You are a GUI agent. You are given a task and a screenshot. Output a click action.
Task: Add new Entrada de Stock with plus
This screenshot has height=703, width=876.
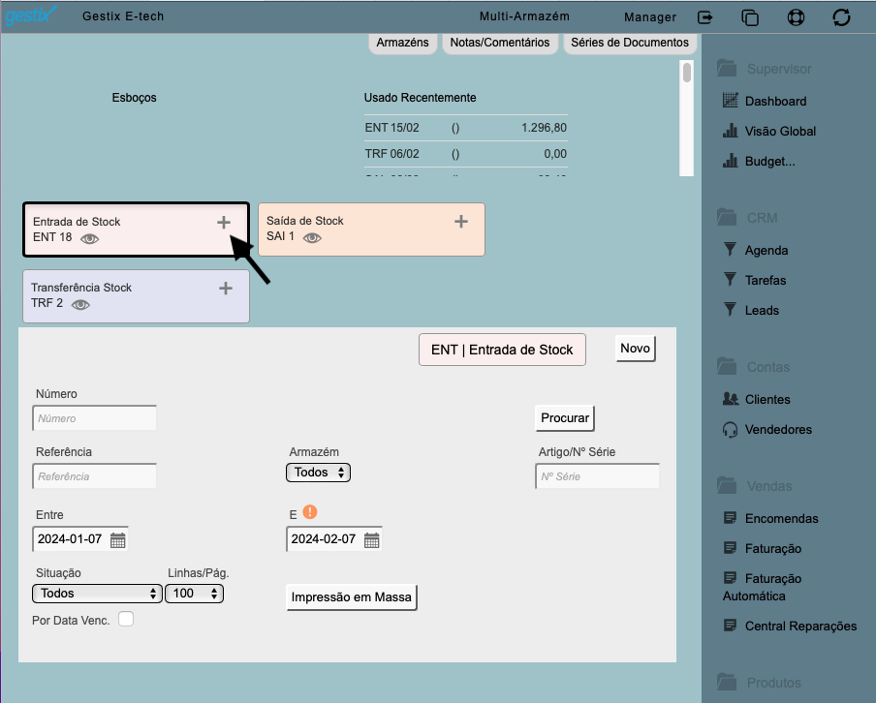click(x=224, y=223)
